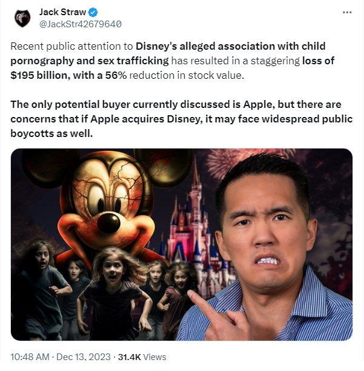Image resolution: width=364 pixels, height=371 pixels.
Task: Click Jack Straw's profile avatar
Action: pyautogui.click(x=22, y=18)
